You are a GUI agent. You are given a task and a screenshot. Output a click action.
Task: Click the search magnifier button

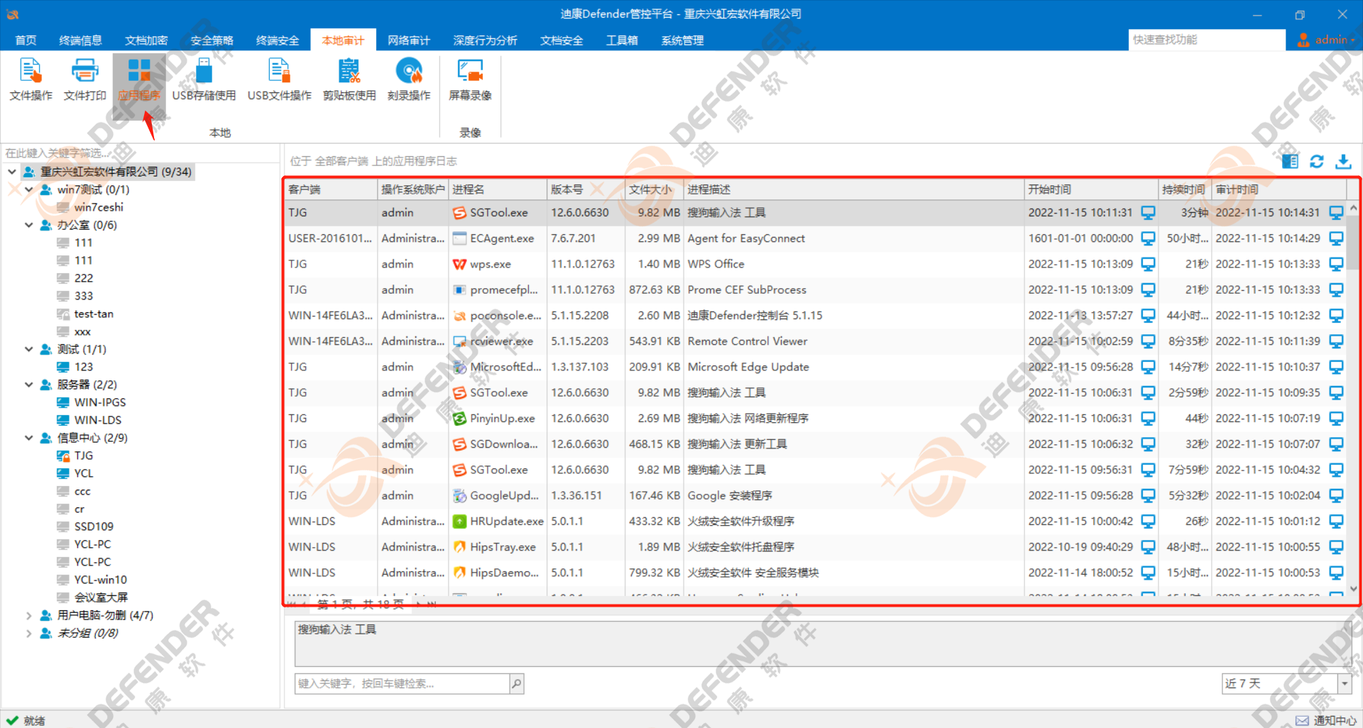pyautogui.click(x=517, y=683)
